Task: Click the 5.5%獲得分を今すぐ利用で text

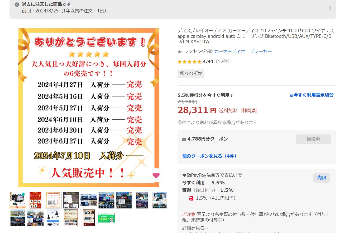Action: [206, 95]
